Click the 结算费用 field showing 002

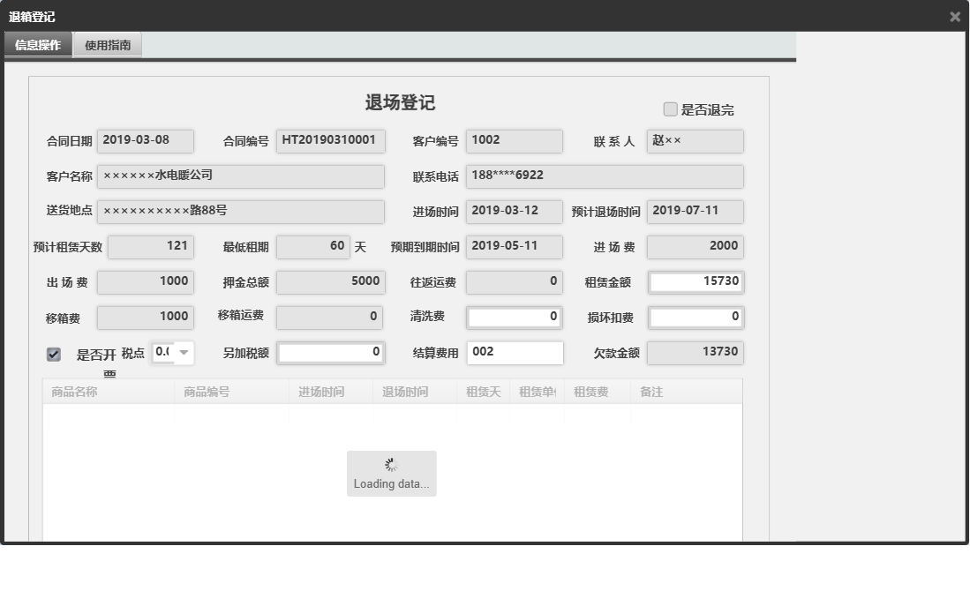tap(515, 353)
